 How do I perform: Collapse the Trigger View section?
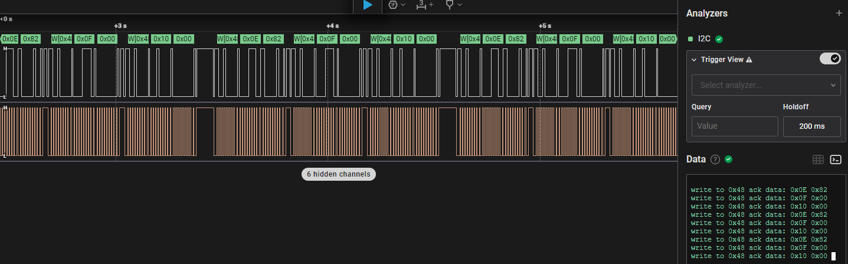(694, 60)
